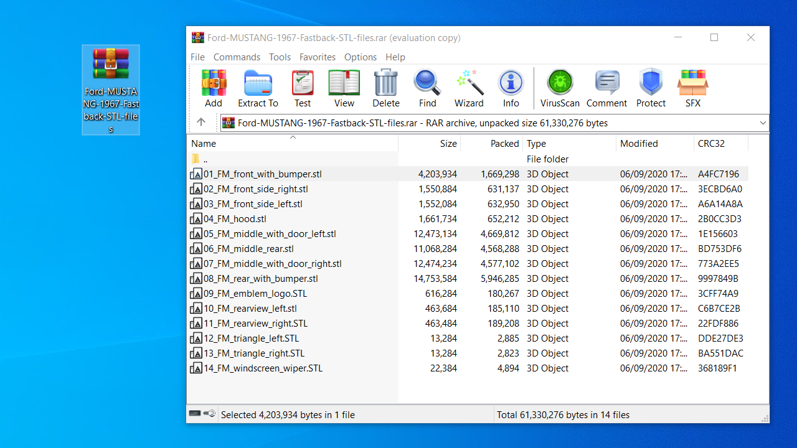Start VirusScan on the archive
Screen dimensions: 797x448
point(560,88)
